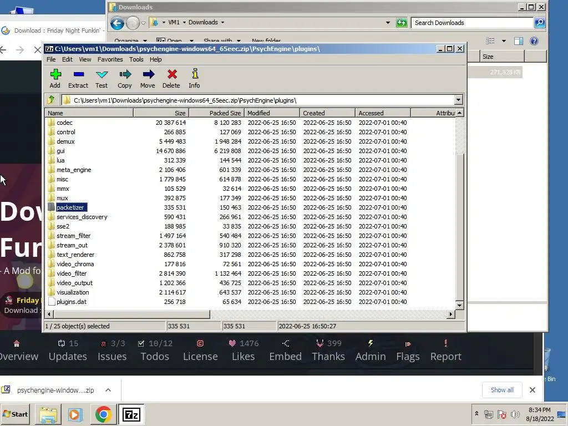Click the search magnifier in Downloads window
568x426 pixels.
(x=540, y=22)
